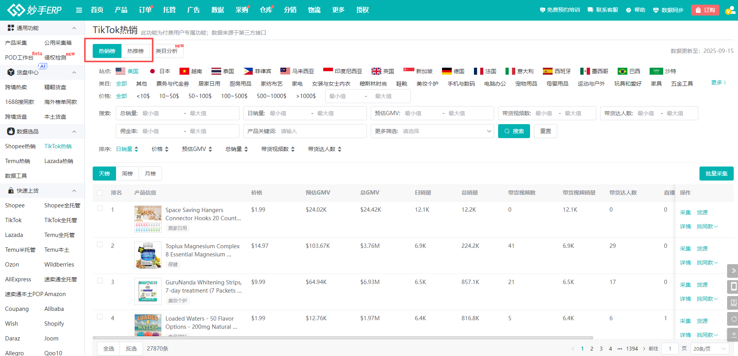Image resolution: width=738 pixels, height=356 pixels.
Task: Check the Loaded Waters row checkbox
Action: point(100,317)
